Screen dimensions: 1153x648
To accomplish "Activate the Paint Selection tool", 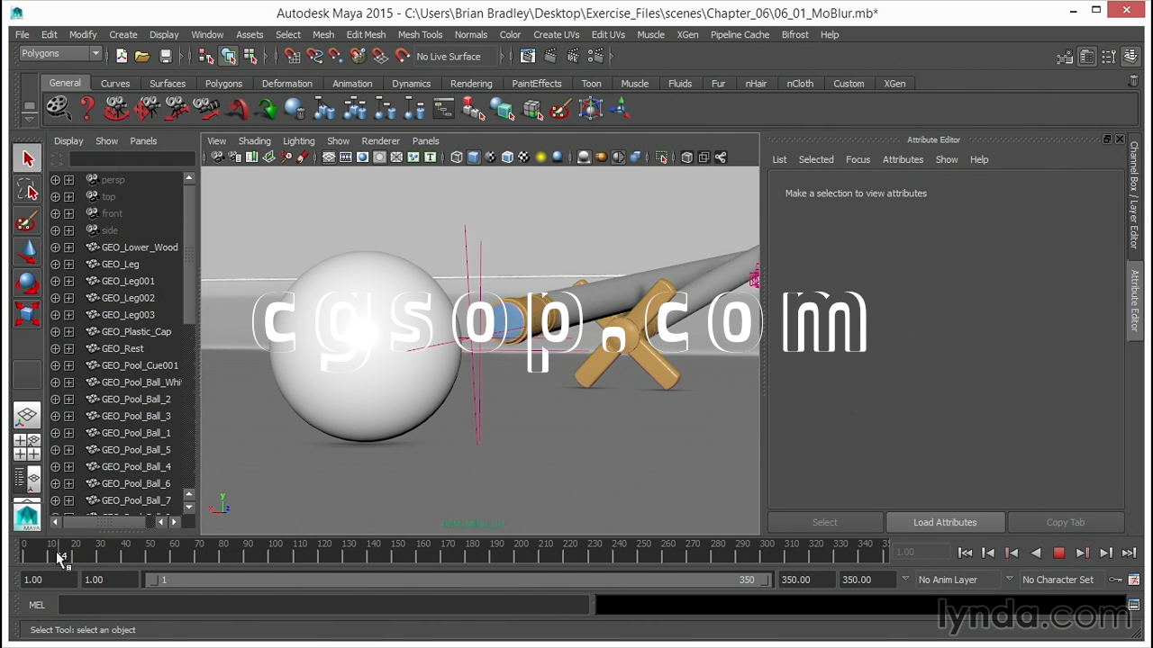I will point(27,221).
